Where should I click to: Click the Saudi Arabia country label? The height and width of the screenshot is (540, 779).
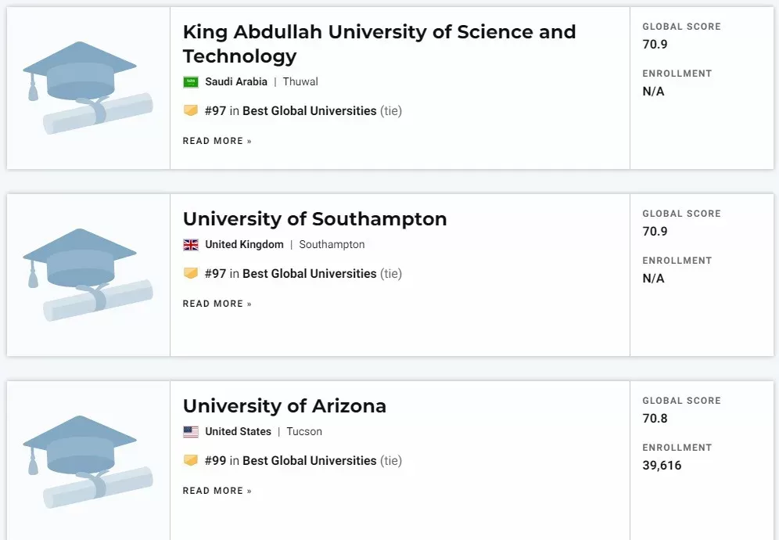tap(236, 81)
